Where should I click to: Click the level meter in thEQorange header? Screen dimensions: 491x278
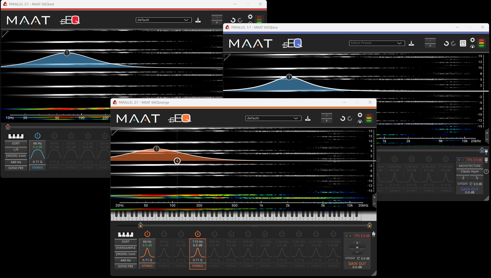tap(369, 118)
